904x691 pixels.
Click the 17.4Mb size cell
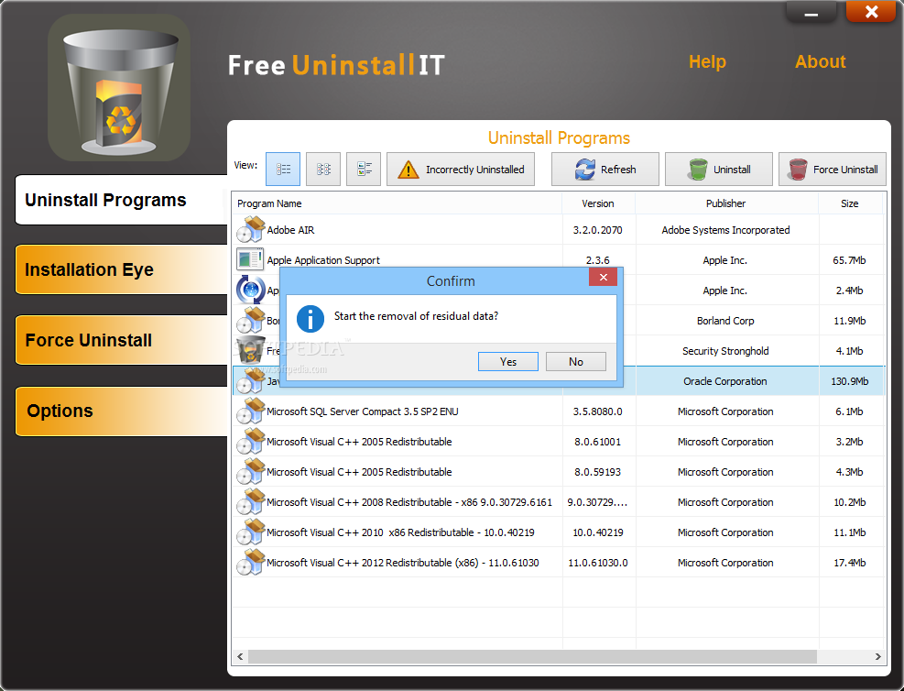click(x=850, y=563)
